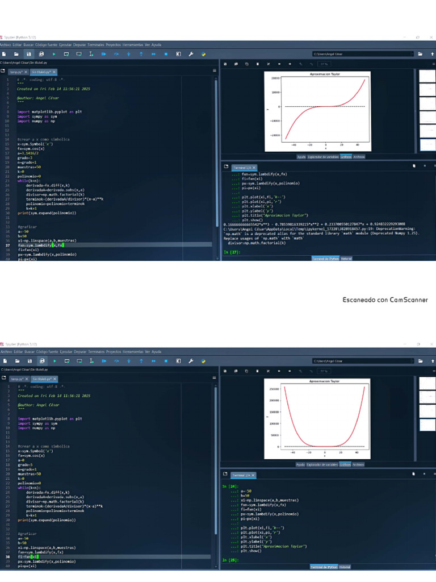The height and width of the screenshot is (582, 436).
Task: Open the Ejecutar menu in upper menu bar
Action: coord(66,44)
